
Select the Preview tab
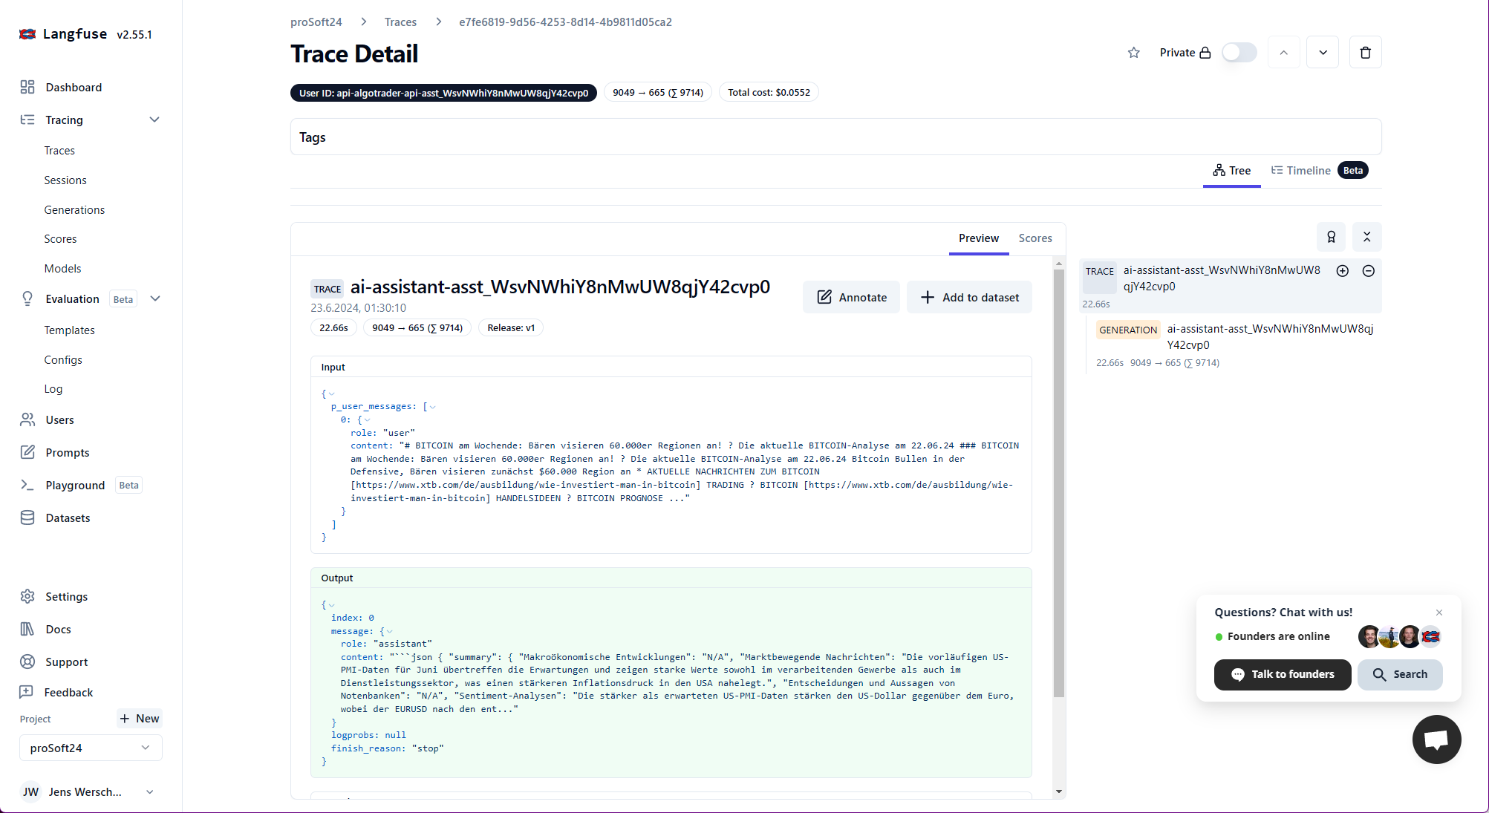(978, 238)
